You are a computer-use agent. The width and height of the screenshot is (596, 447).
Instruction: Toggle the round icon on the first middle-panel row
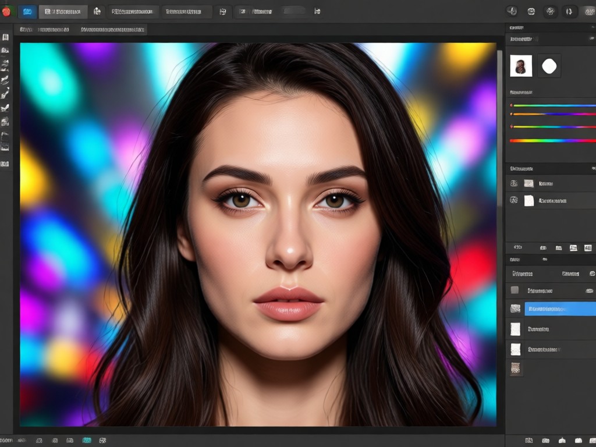pyautogui.click(x=514, y=183)
